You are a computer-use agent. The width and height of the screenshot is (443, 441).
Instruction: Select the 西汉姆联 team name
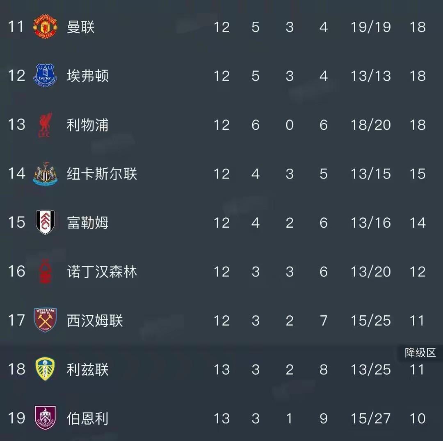point(95,320)
